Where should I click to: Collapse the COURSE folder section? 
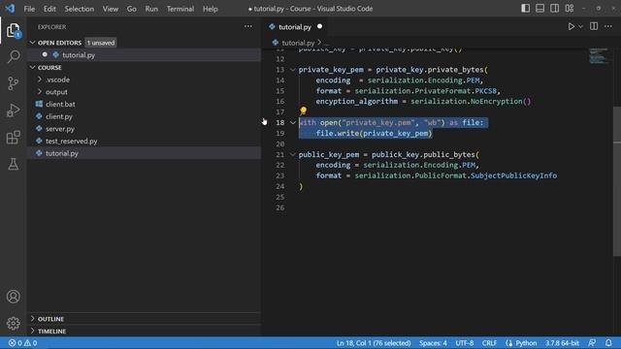32,67
